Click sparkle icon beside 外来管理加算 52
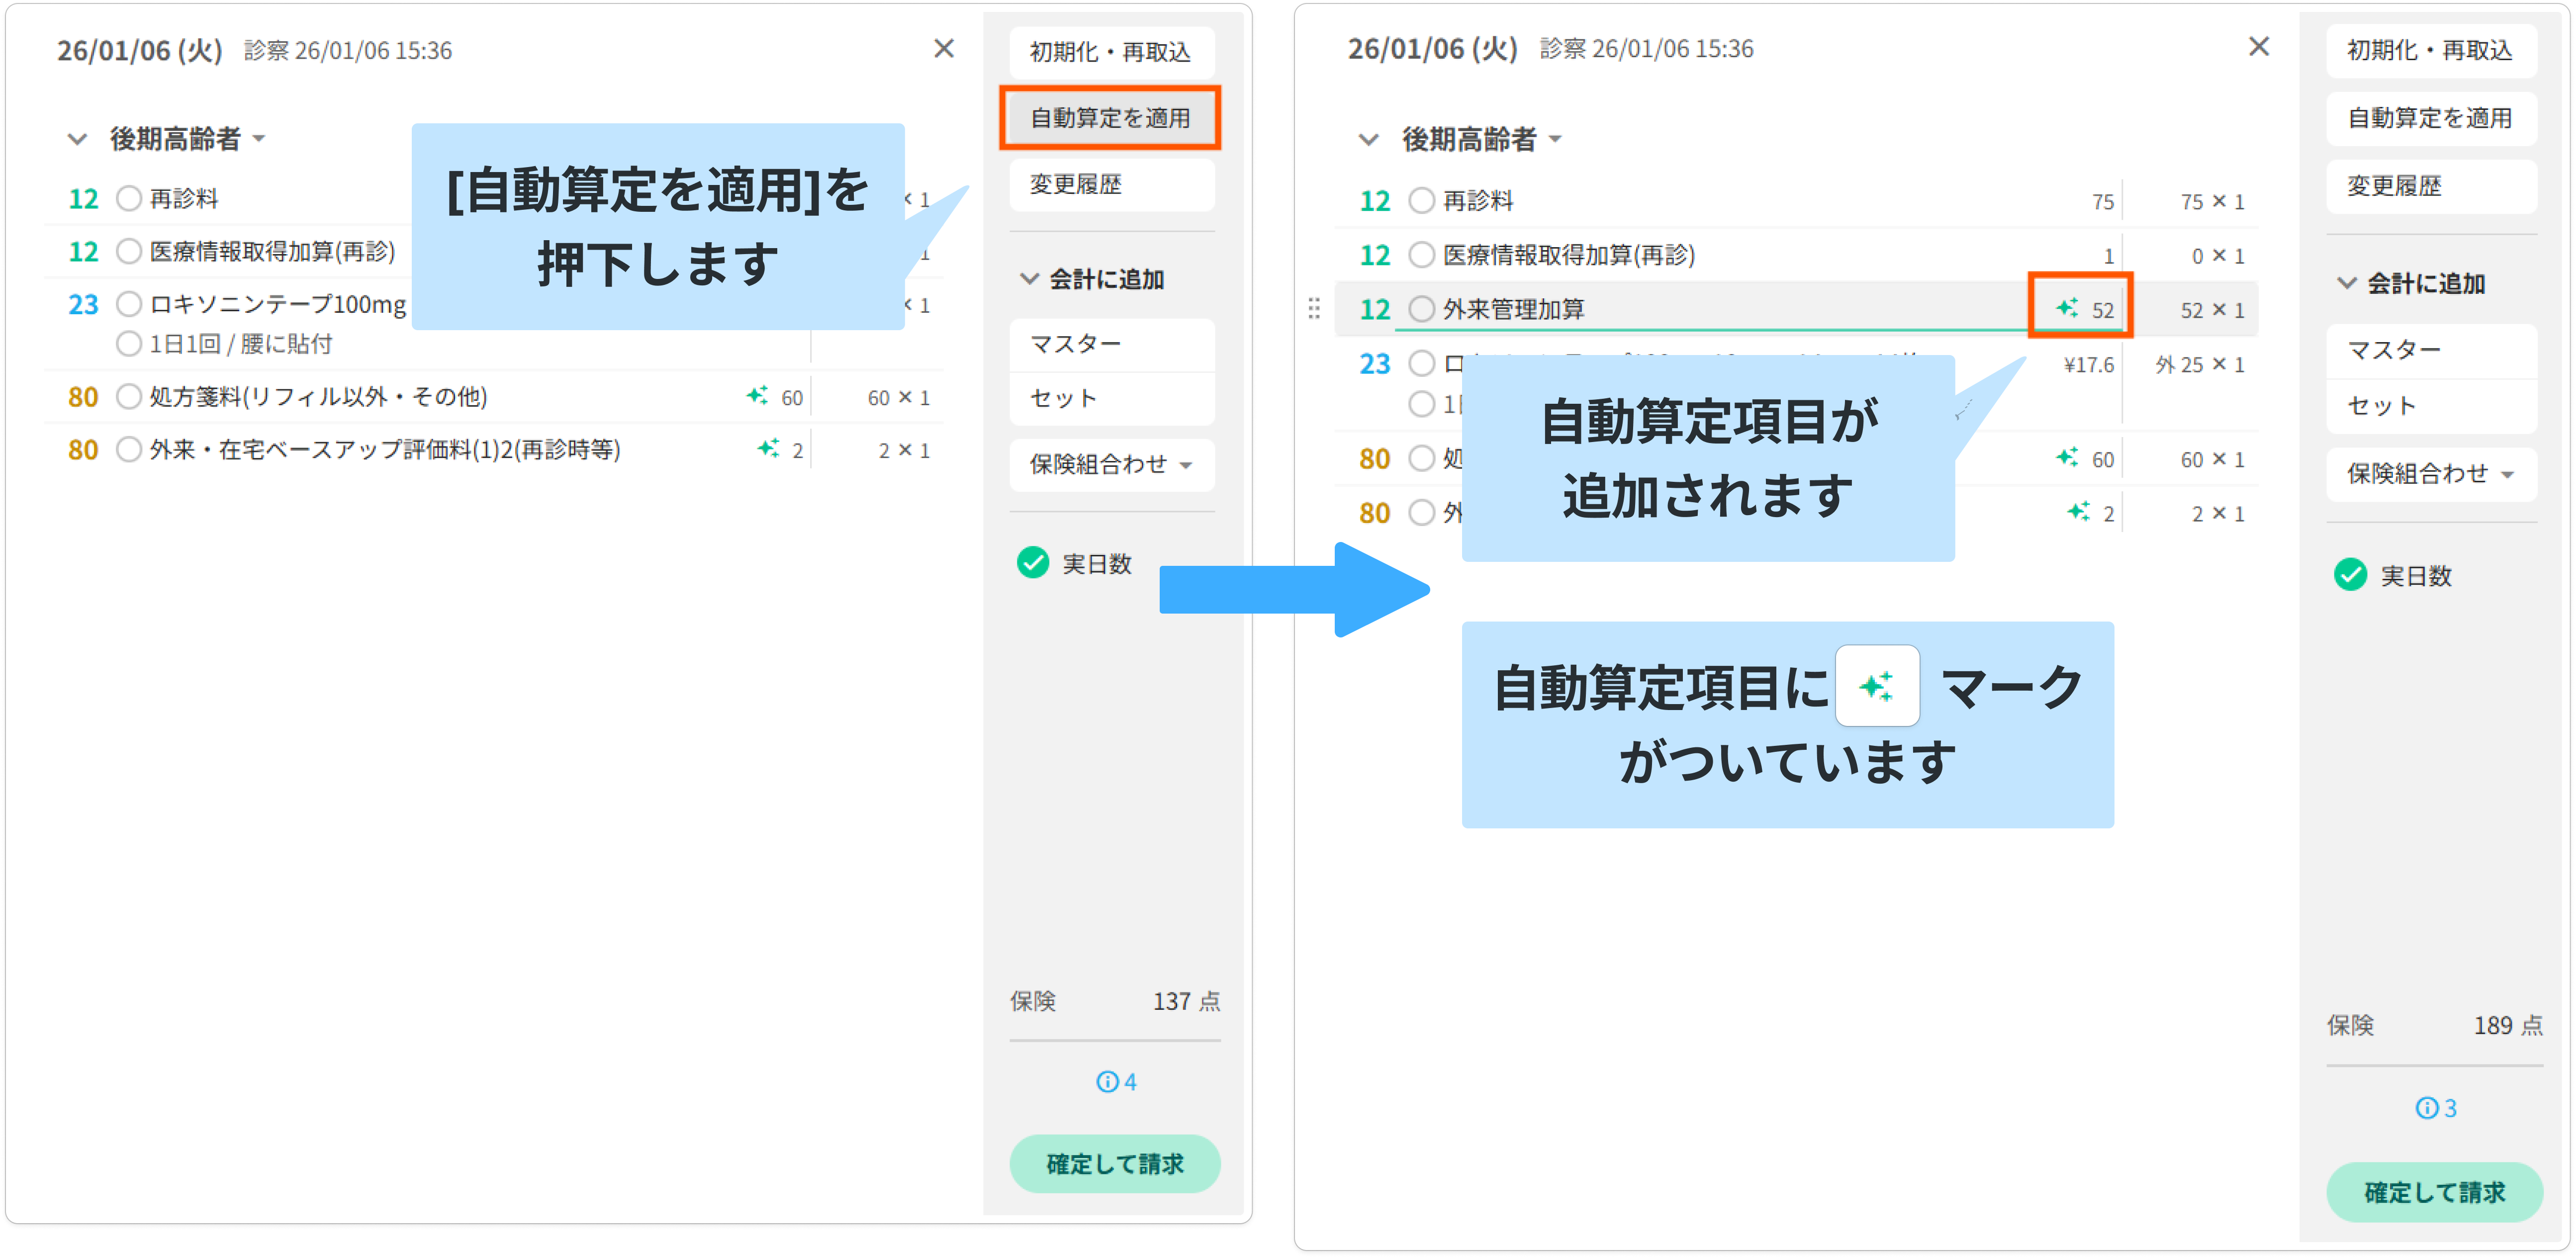Screen dimensions: 2576x1258 [2067, 308]
